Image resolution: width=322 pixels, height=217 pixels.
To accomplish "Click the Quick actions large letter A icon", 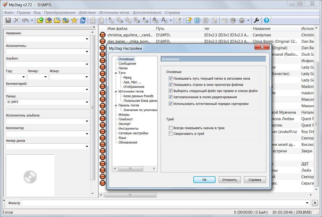I will click(164, 20).
